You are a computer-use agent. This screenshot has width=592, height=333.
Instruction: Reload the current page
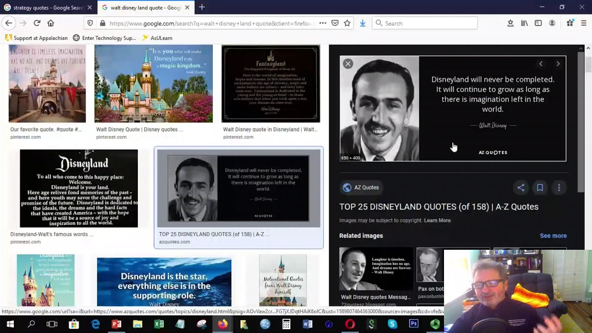[x=37, y=23]
